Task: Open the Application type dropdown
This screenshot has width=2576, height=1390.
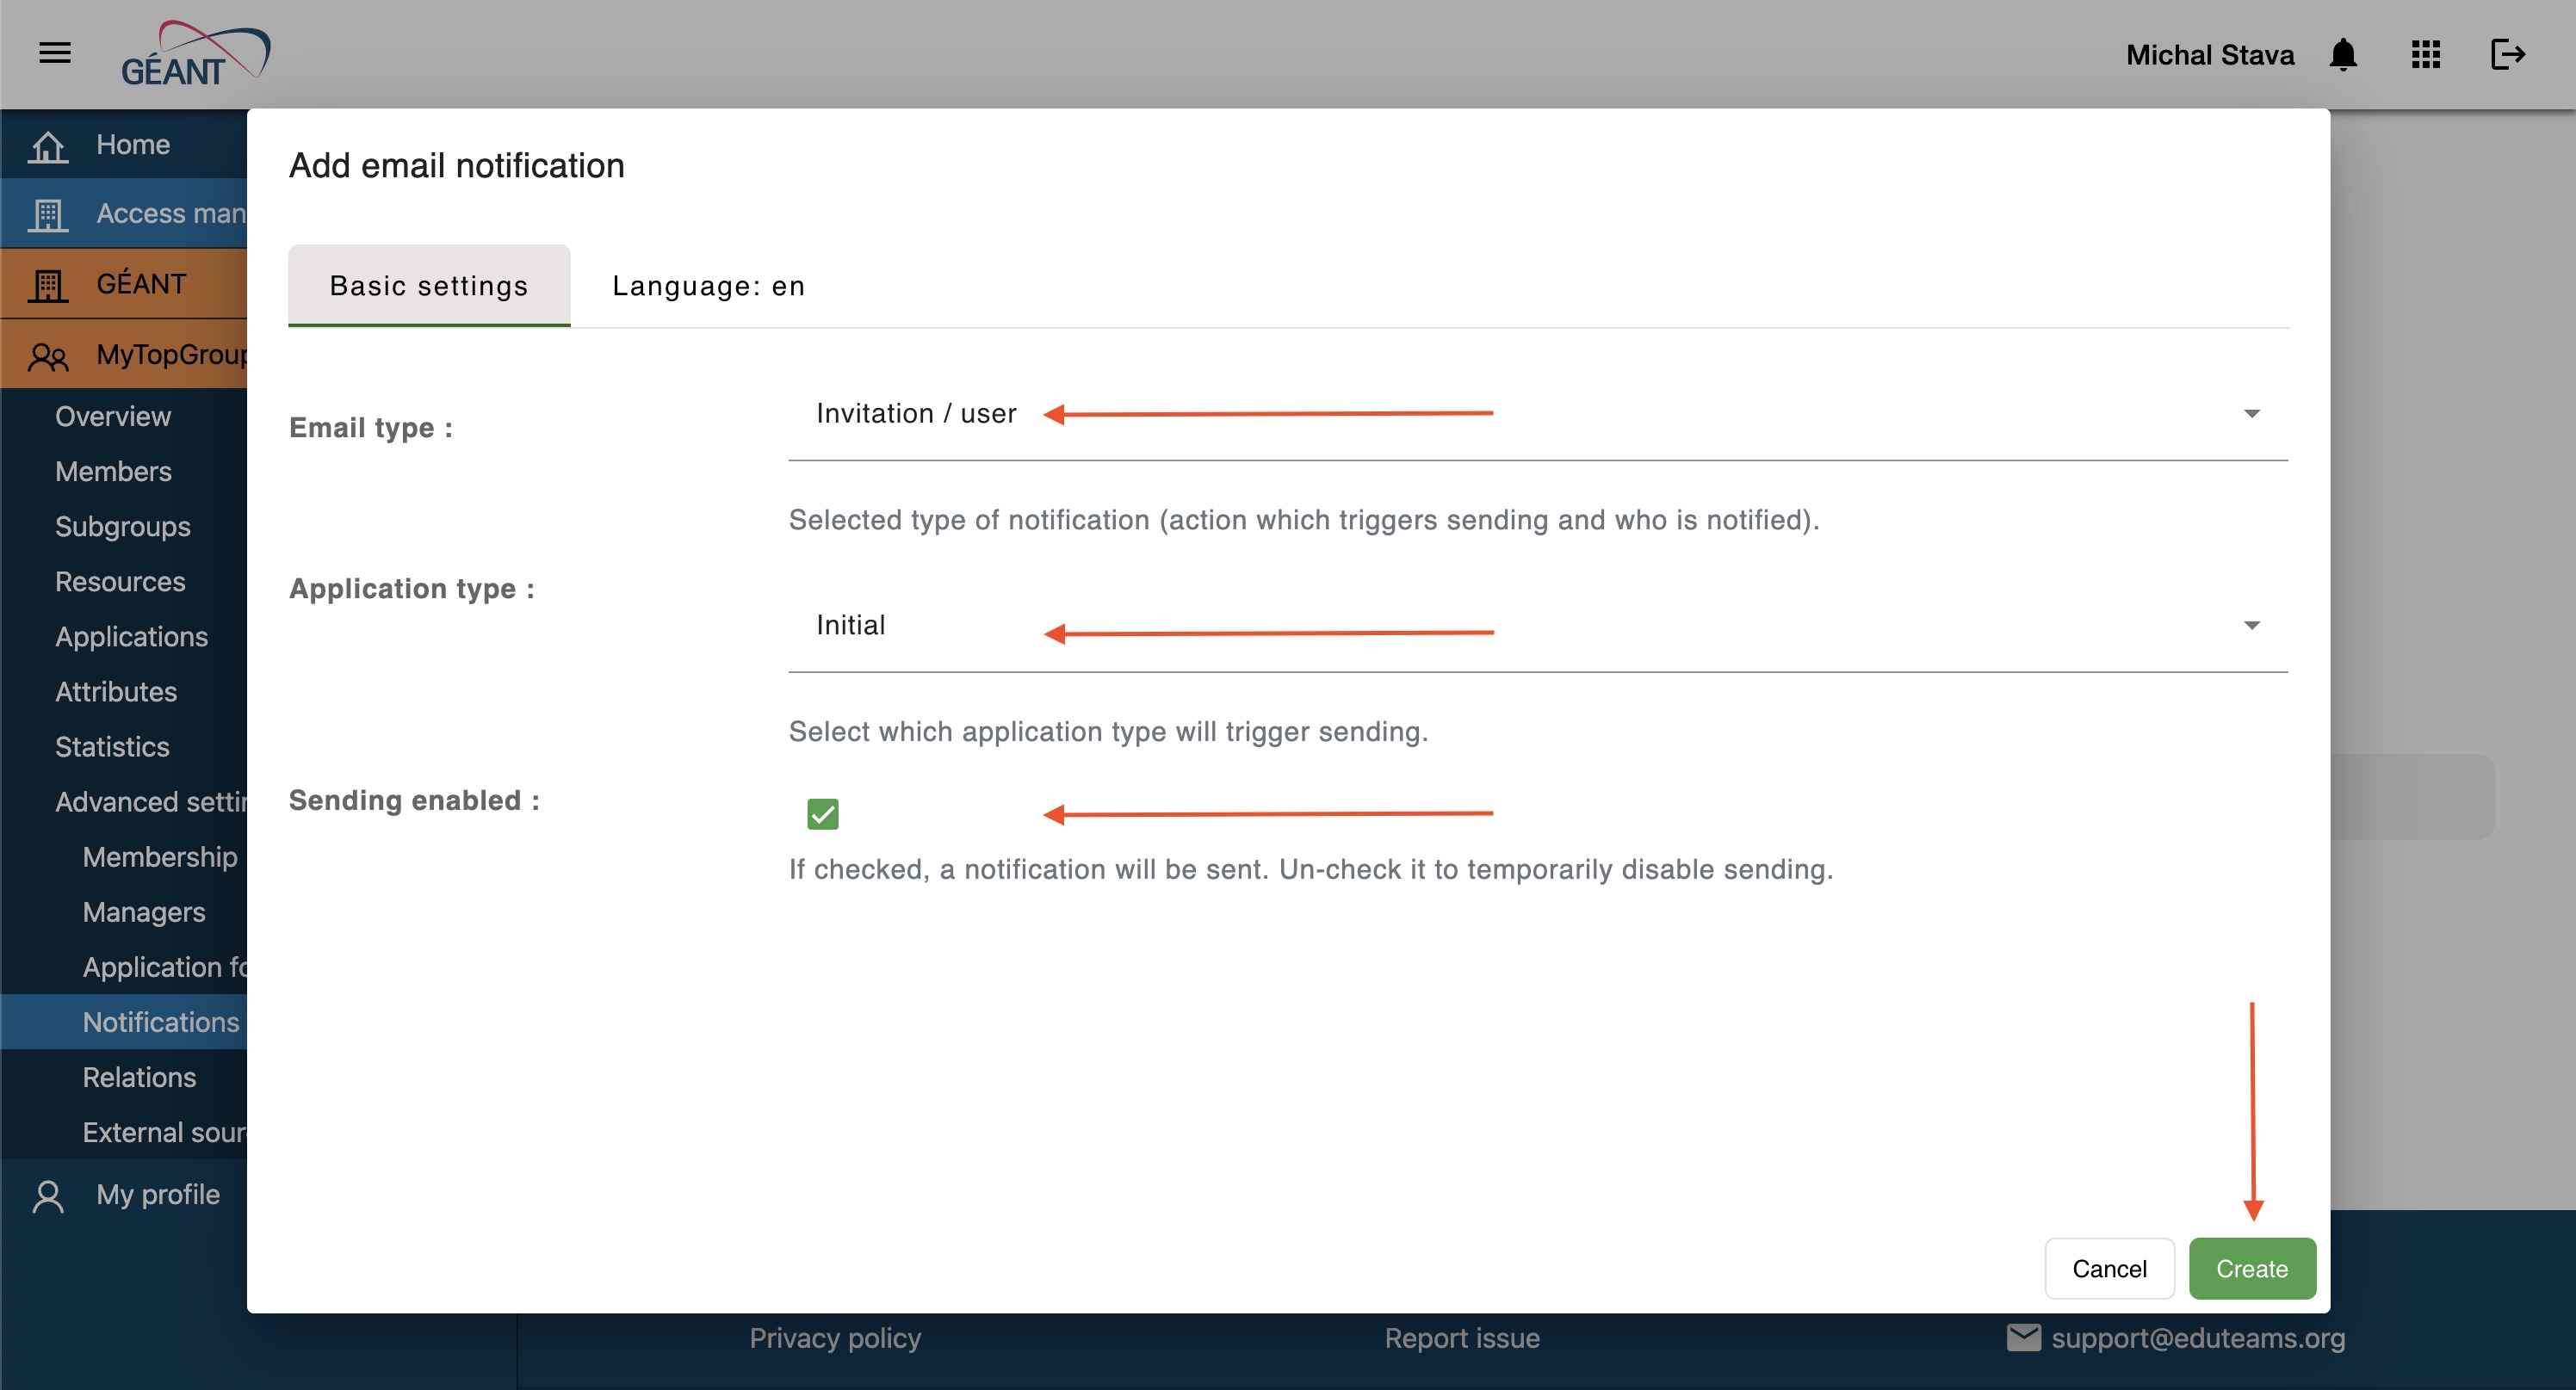Action: tap(1537, 626)
